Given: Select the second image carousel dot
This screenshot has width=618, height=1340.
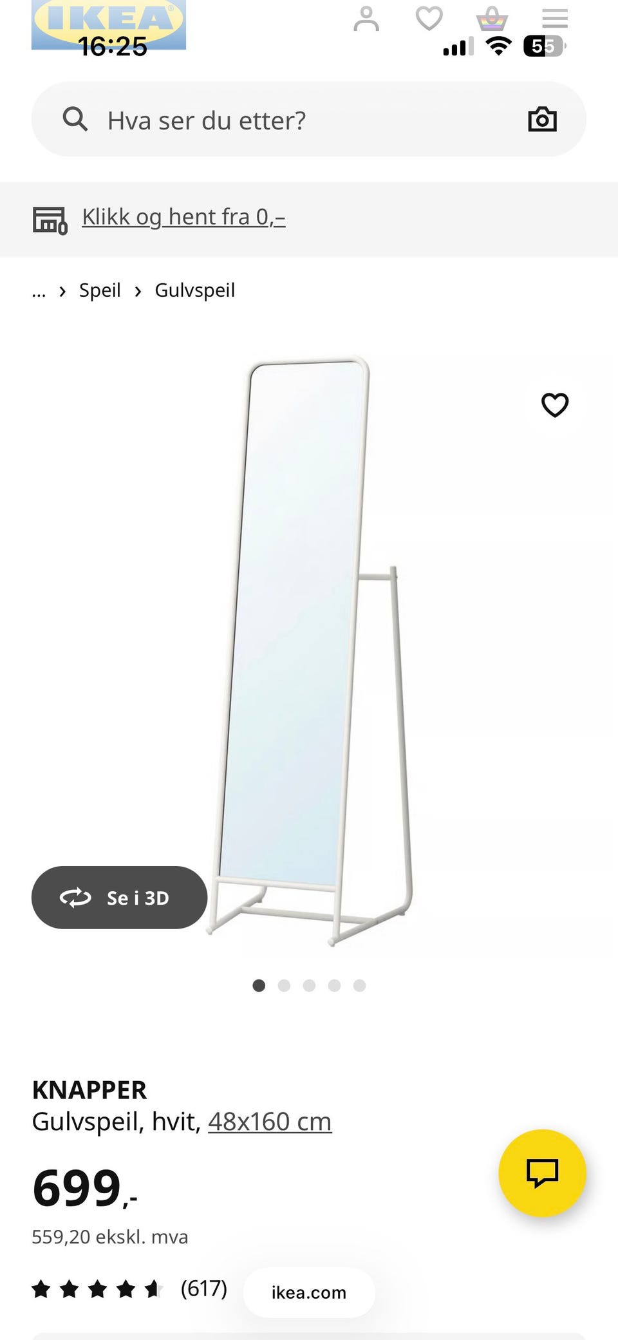Looking at the screenshot, I should [284, 985].
